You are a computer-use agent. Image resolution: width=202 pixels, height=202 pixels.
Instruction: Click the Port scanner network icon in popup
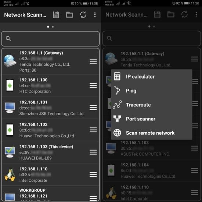tap(117, 119)
